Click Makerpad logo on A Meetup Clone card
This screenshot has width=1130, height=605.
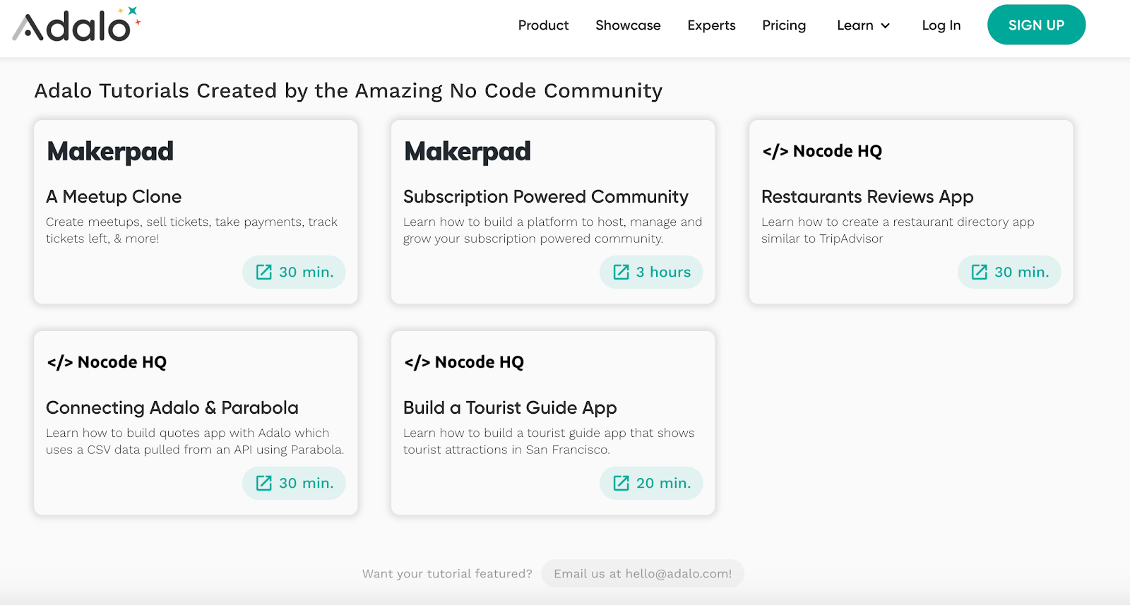[110, 152]
